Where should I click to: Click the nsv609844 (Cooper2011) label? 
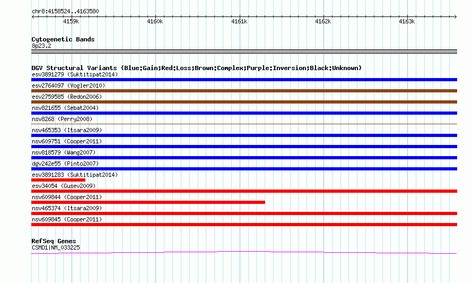pyautogui.click(x=67, y=197)
